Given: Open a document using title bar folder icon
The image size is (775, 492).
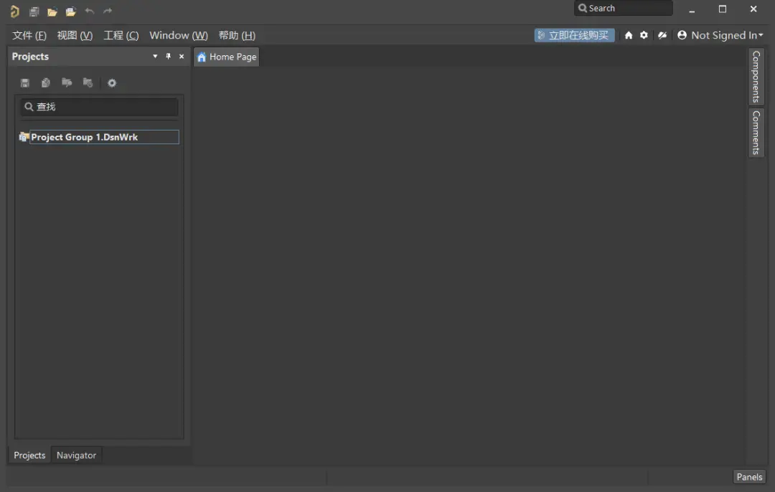Looking at the screenshot, I should pos(52,11).
